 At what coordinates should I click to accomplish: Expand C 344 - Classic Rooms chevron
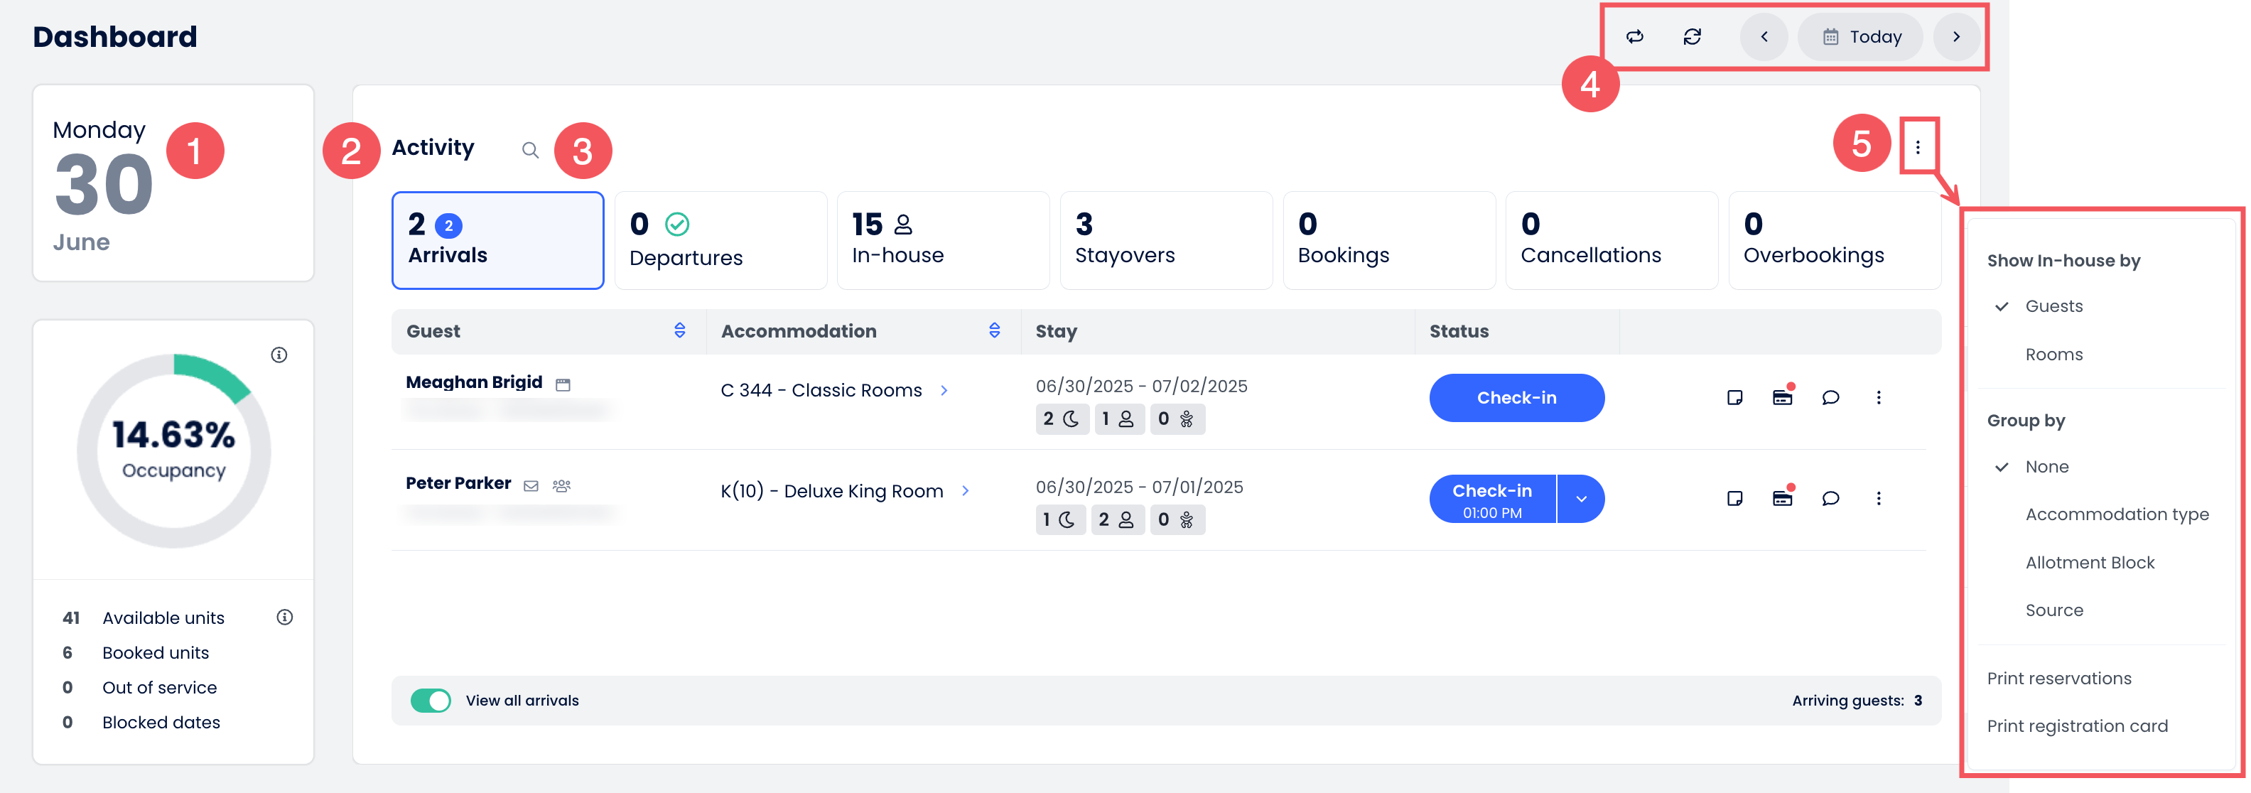coord(944,391)
